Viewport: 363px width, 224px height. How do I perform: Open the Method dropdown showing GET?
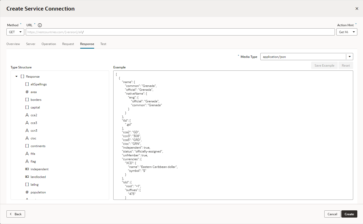point(15,32)
